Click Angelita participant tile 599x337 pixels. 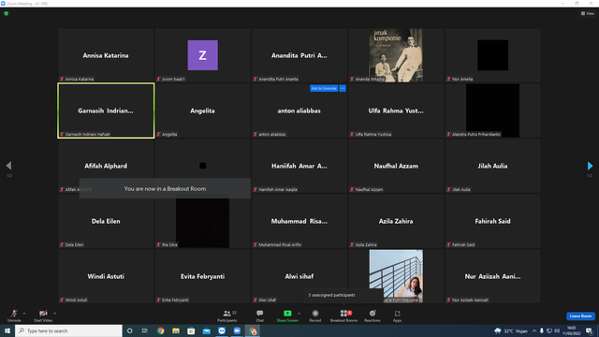202,110
